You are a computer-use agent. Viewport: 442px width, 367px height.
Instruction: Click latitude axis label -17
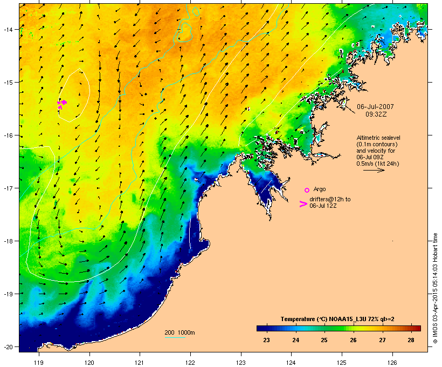point(8,188)
